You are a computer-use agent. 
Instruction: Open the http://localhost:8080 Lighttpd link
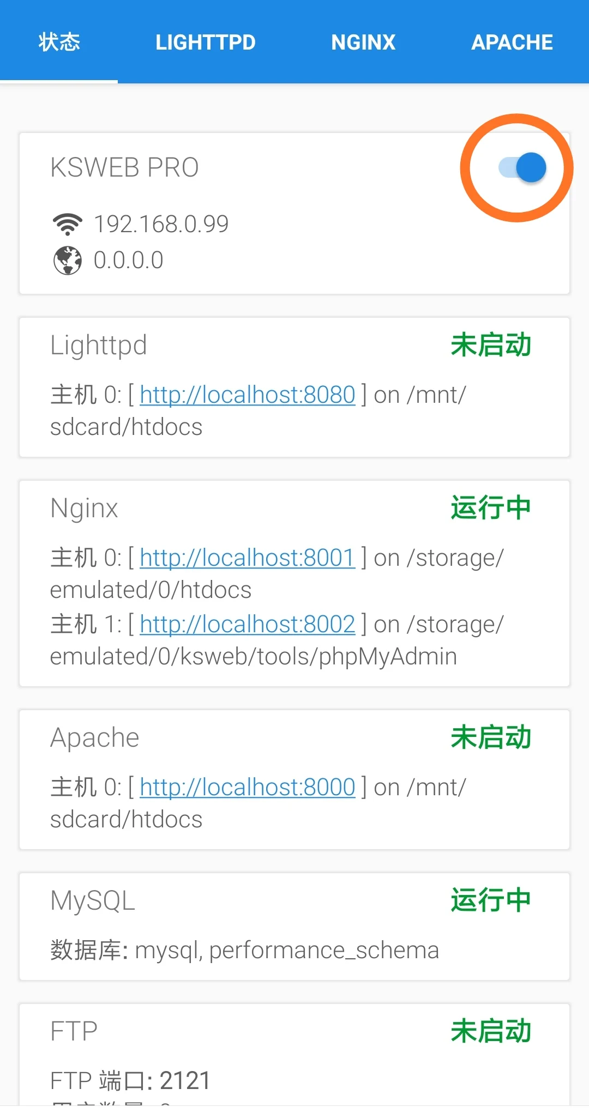(x=248, y=395)
